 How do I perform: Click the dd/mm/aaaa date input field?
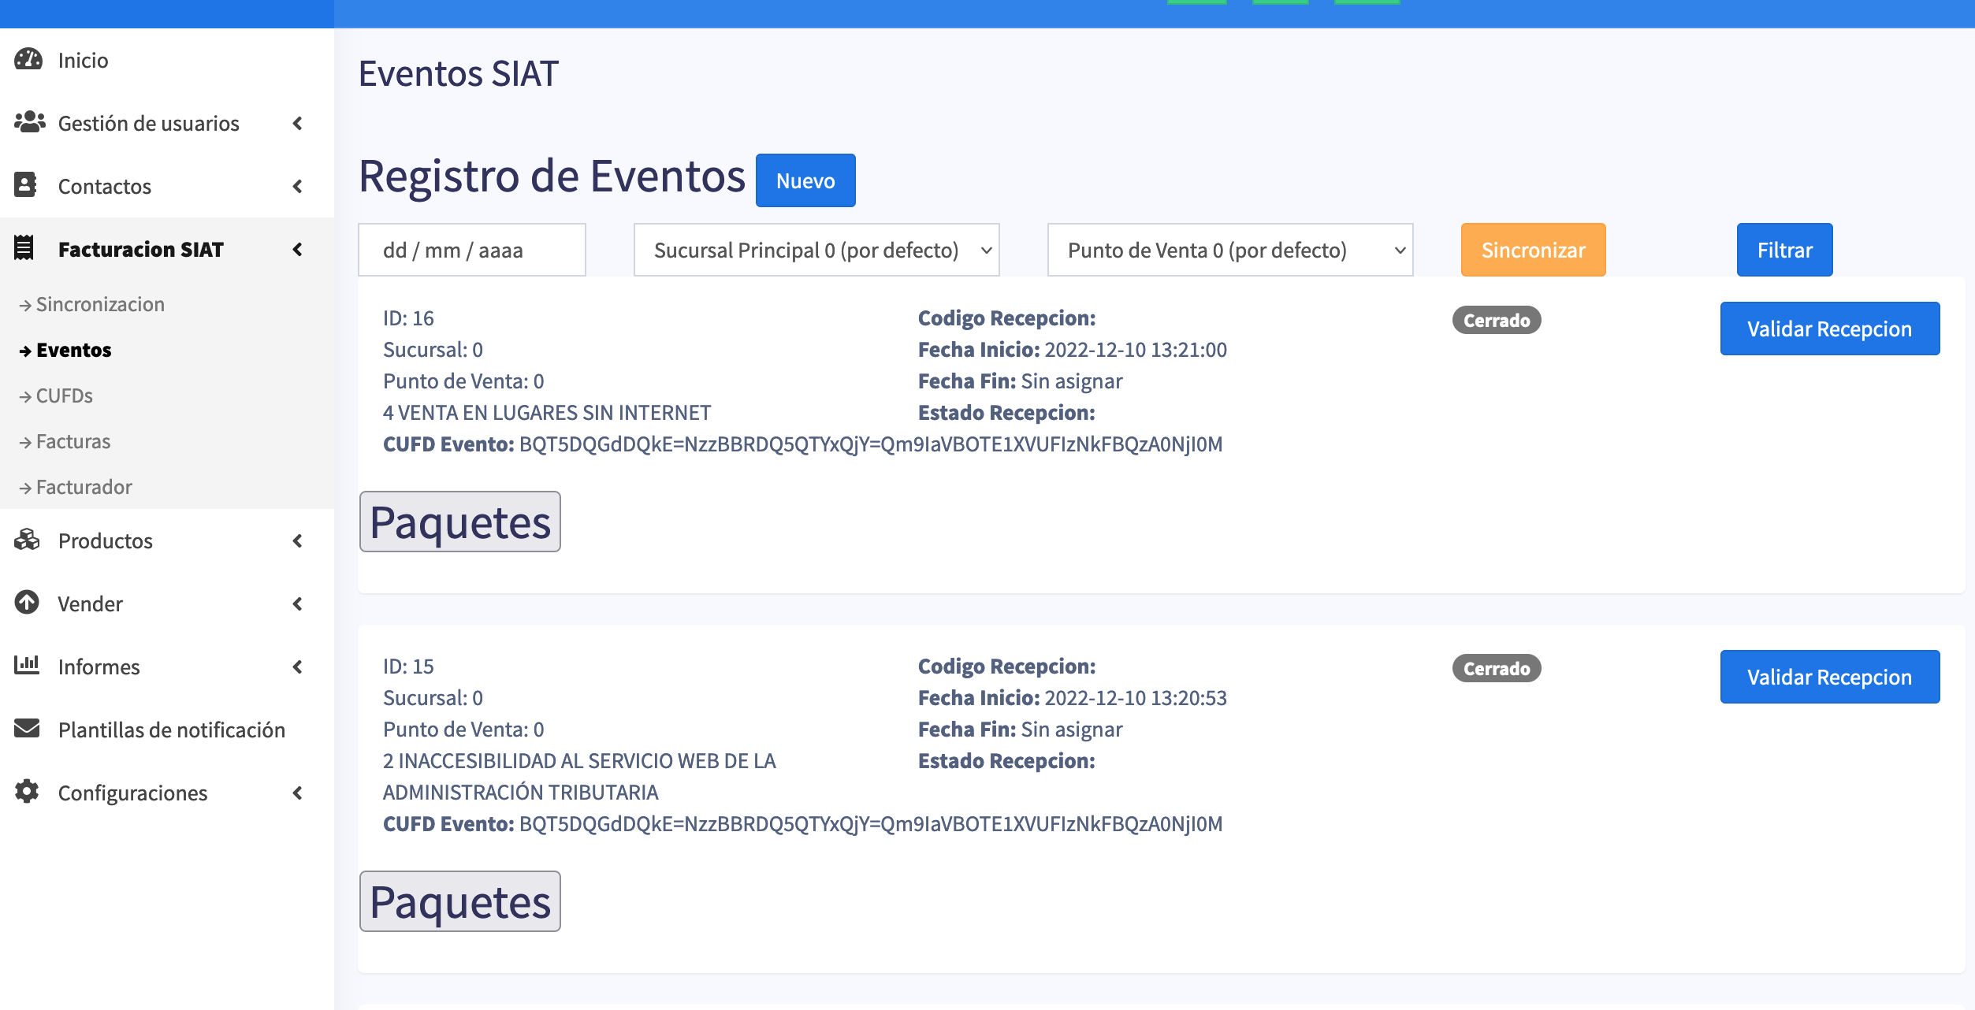point(471,250)
